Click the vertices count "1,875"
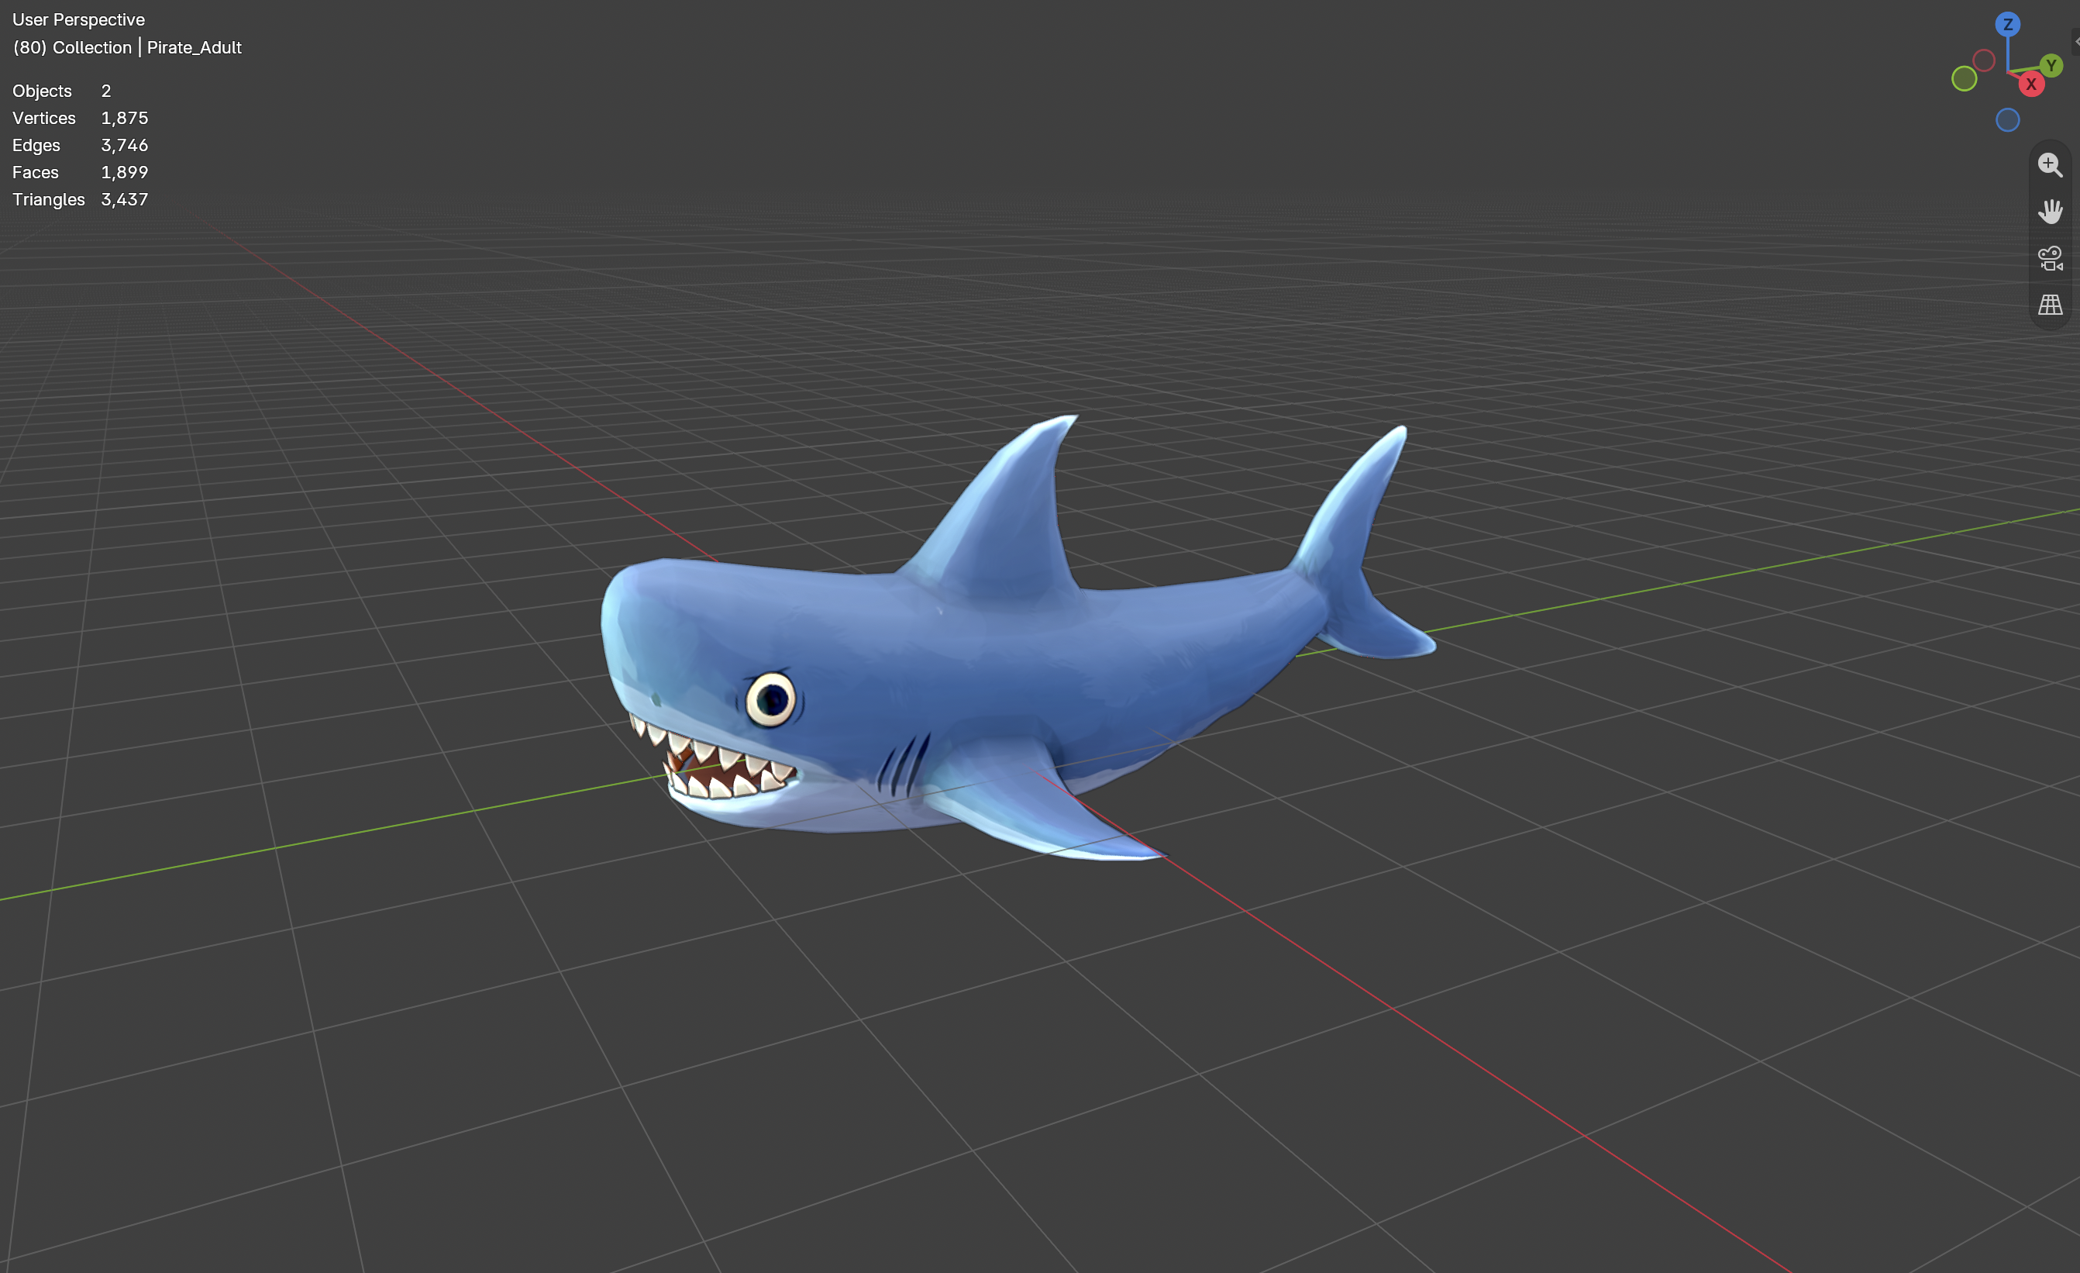This screenshot has width=2080, height=1273. point(124,119)
